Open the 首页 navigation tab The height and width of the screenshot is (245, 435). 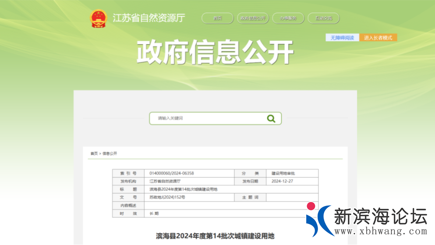click(x=217, y=18)
